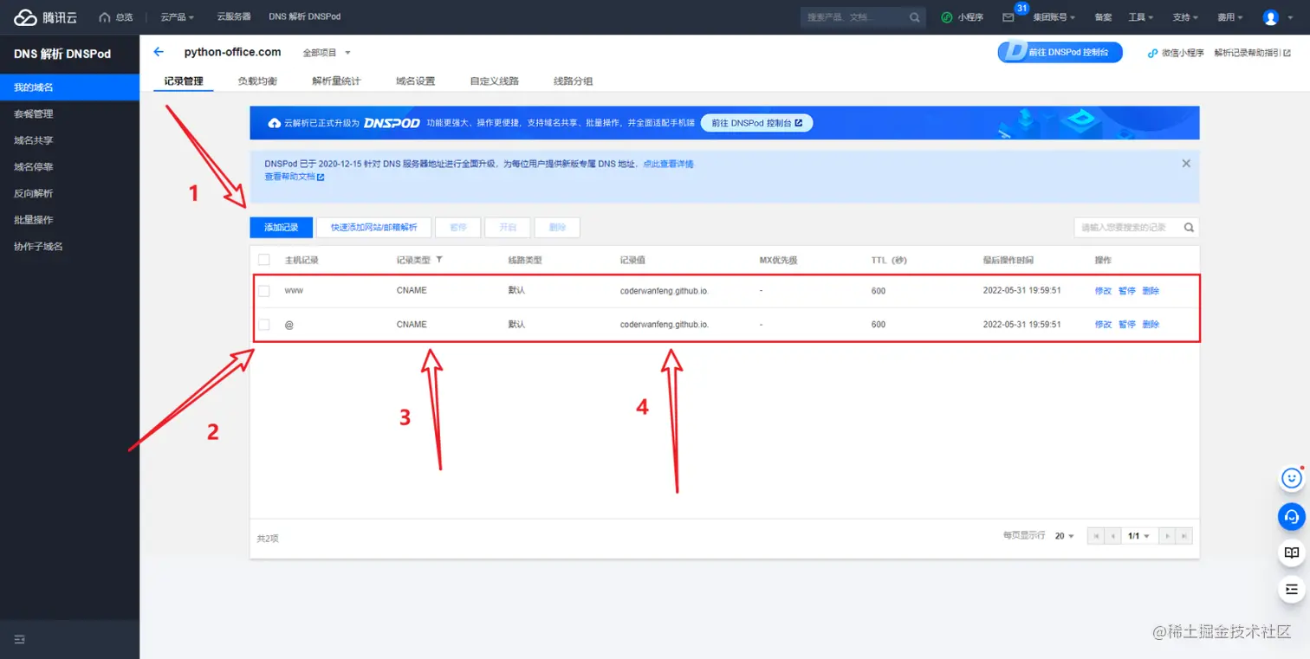Screen dimensions: 1310x659
Task: Open the 1/1 page selector dropdown
Action: point(1139,536)
